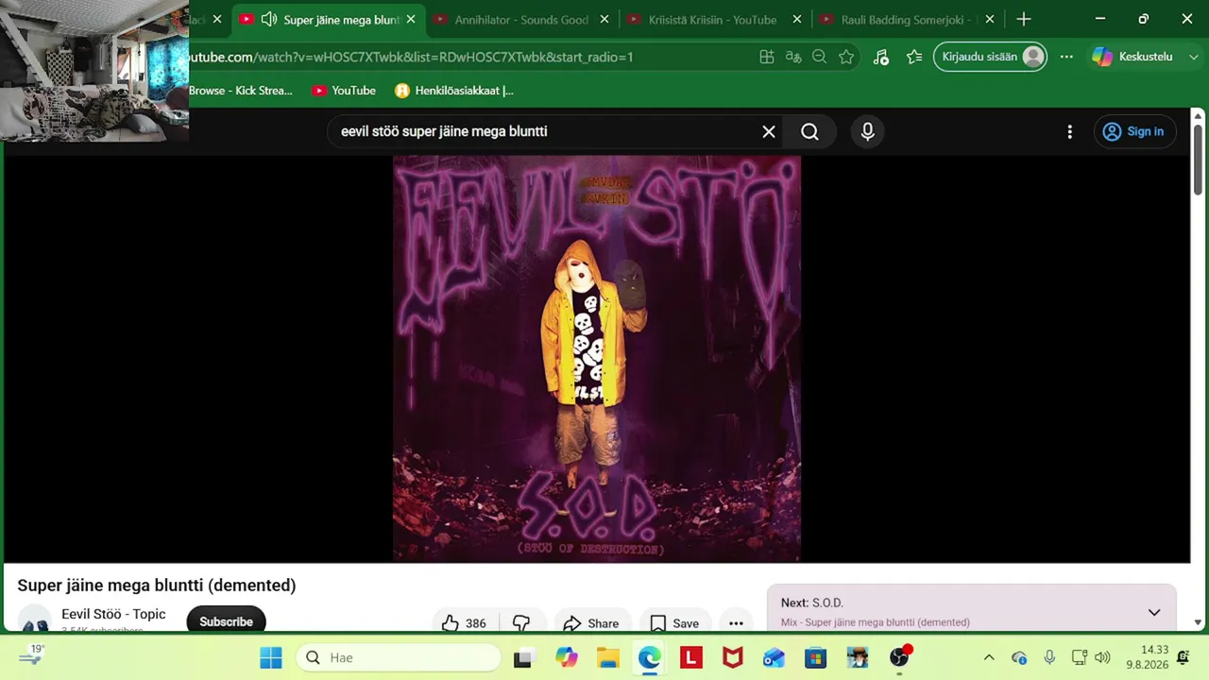Click the Microsoft Edge taskbar icon
The height and width of the screenshot is (680, 1209).
click(x=650, y=657)
